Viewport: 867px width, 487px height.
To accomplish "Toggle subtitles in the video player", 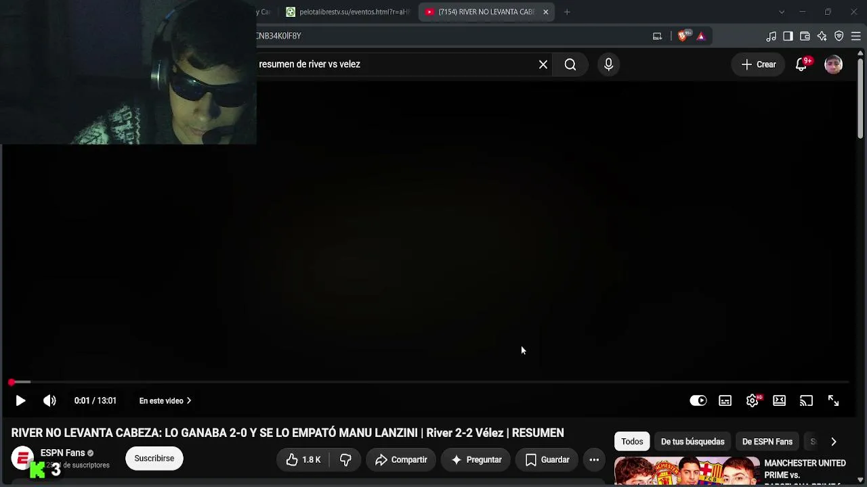I will pos(725,400).
